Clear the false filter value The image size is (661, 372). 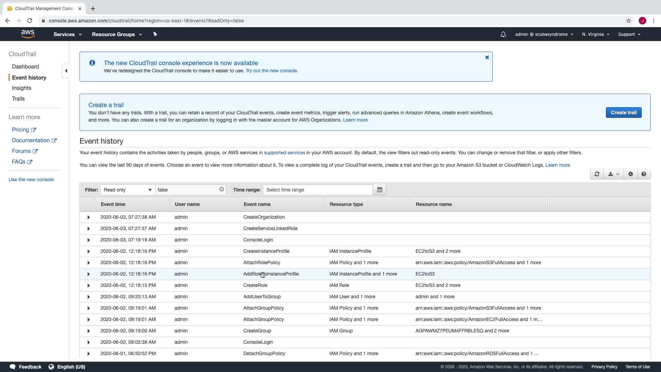click(x=221, y=189)
